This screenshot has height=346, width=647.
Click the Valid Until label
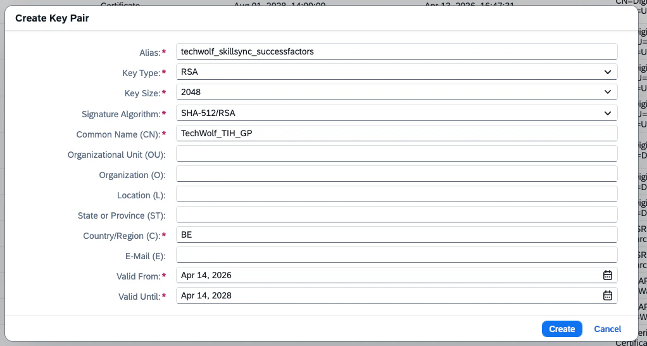[139, 297]
